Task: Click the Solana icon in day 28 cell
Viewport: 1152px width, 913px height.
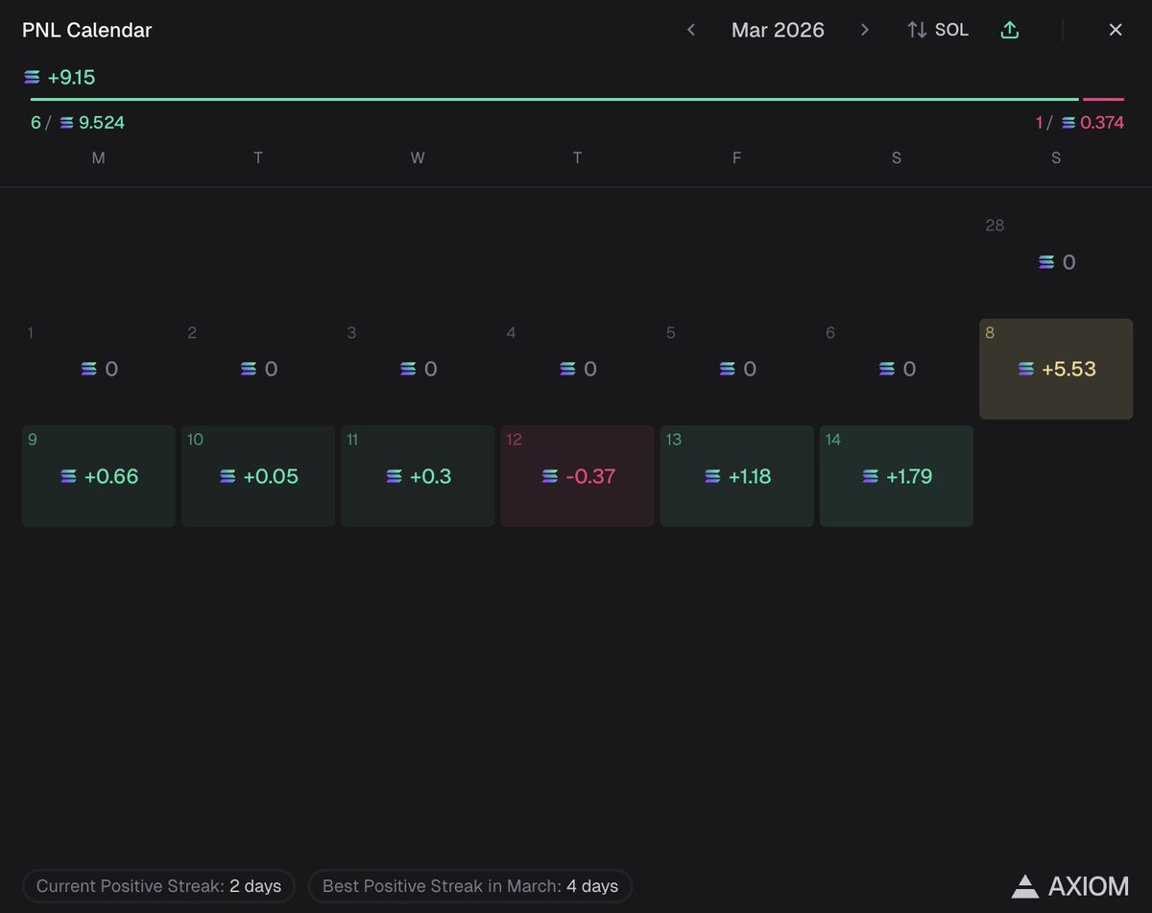Action: point(1047,261)
